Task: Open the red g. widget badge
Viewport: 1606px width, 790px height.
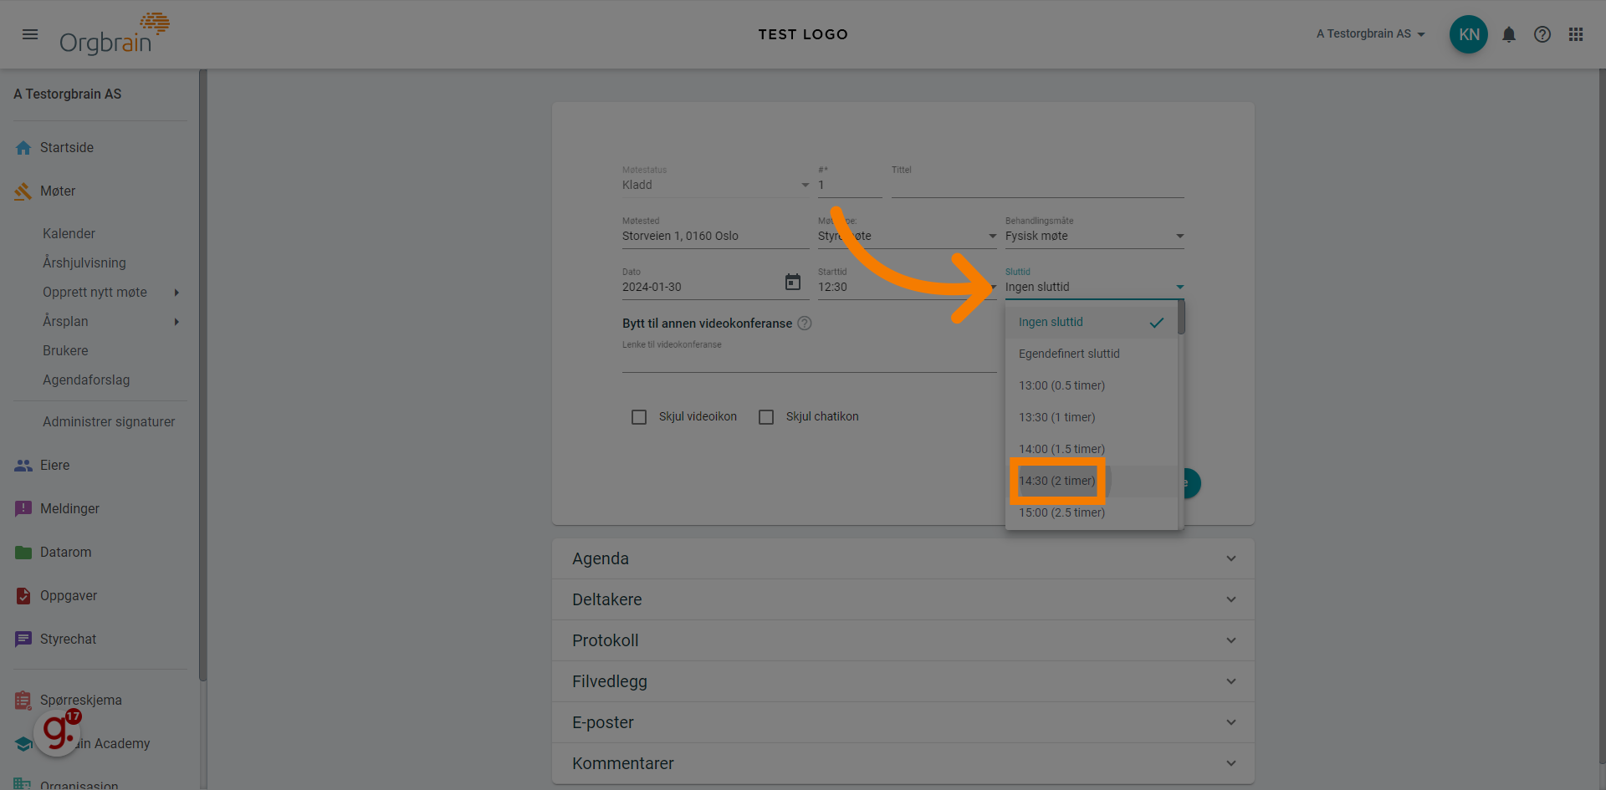Action: point(57,732)
